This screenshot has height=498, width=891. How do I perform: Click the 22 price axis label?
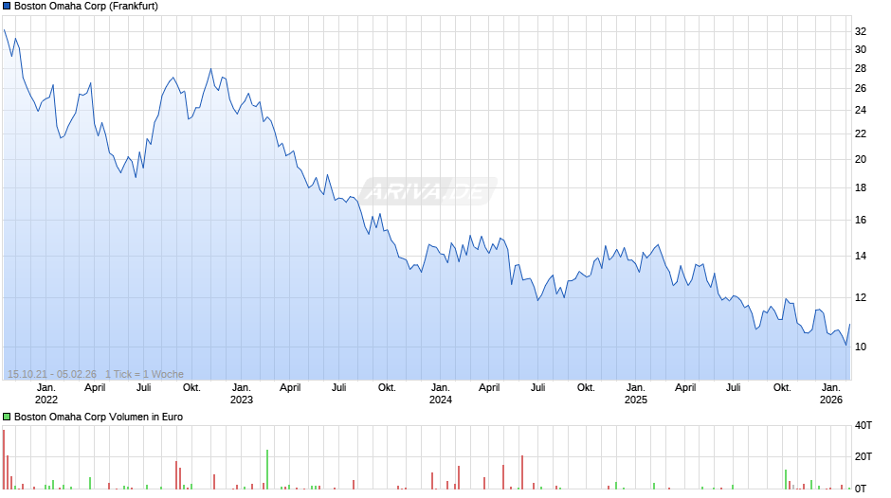(x=861, y=133)
